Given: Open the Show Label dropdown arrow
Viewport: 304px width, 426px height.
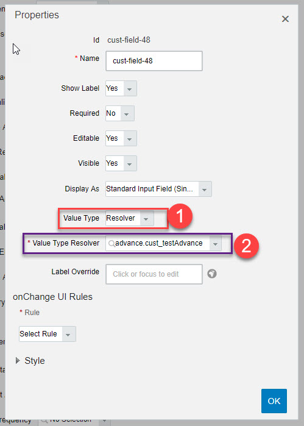Looking at the screenshot, I should pyautogui.click(x=130, y=88).
